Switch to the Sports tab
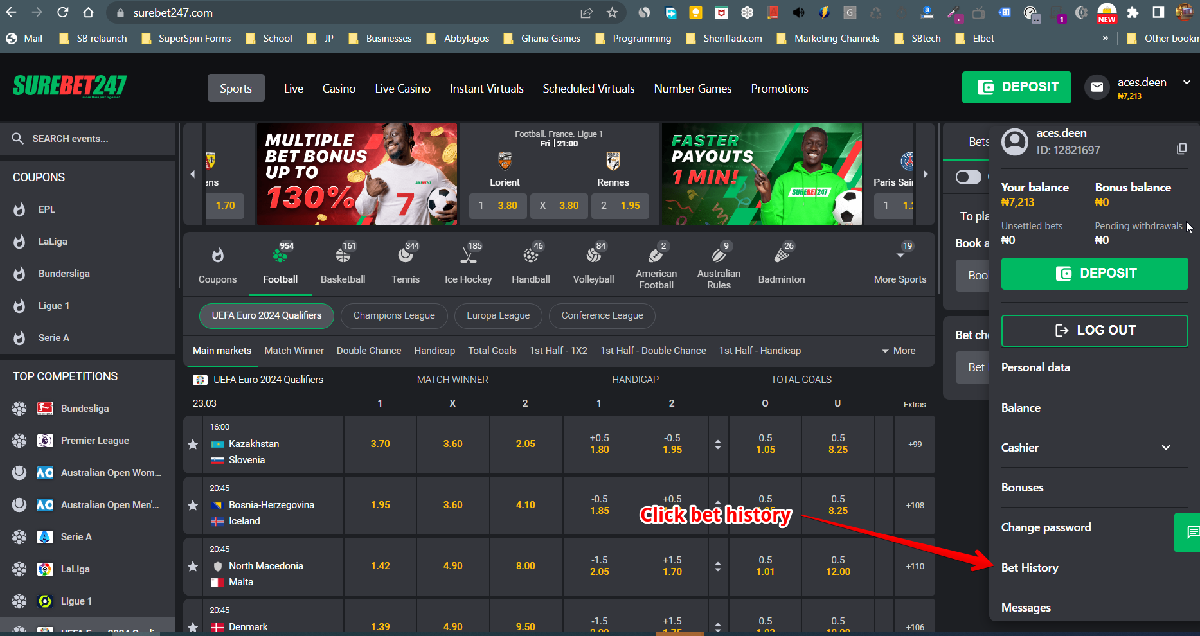 [x=236, y=88]
